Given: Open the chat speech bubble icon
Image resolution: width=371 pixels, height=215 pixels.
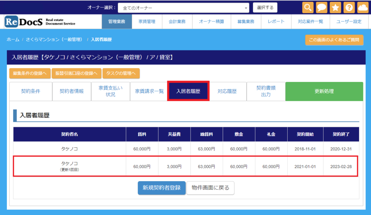Looking at the screenshot, I should point(322,8).
